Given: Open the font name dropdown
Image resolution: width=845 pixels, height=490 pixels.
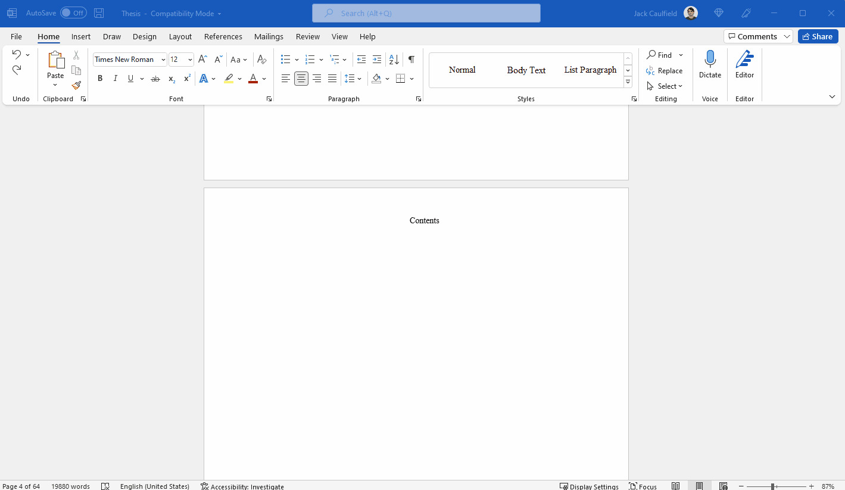Looking at the screenshot, I should click(x=163, y=59).
